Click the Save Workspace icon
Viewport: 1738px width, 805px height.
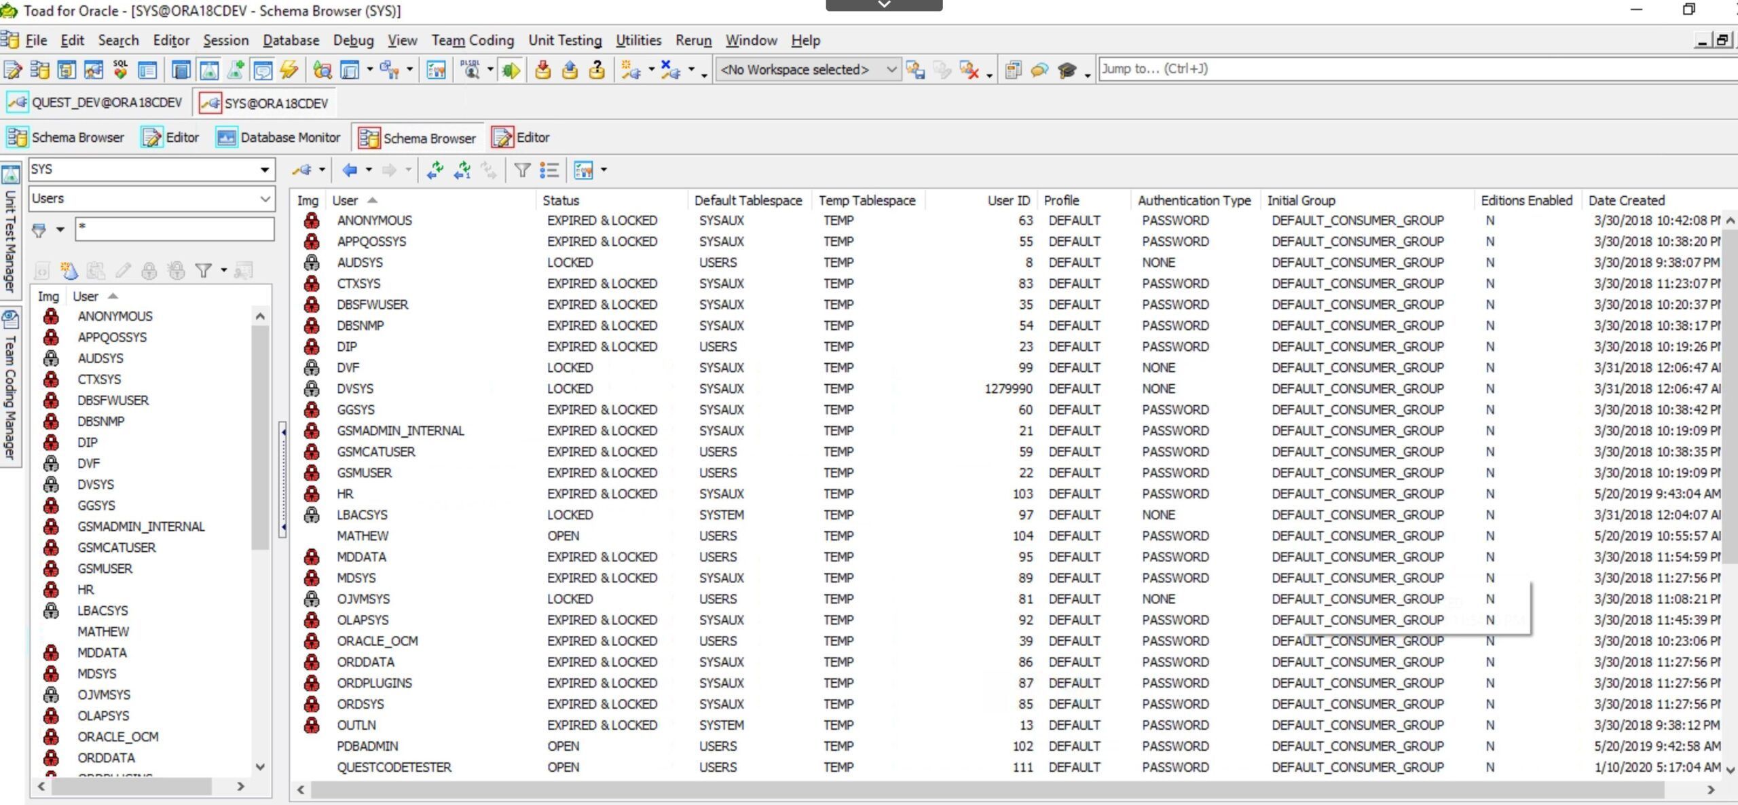click(x=915, y=70)
